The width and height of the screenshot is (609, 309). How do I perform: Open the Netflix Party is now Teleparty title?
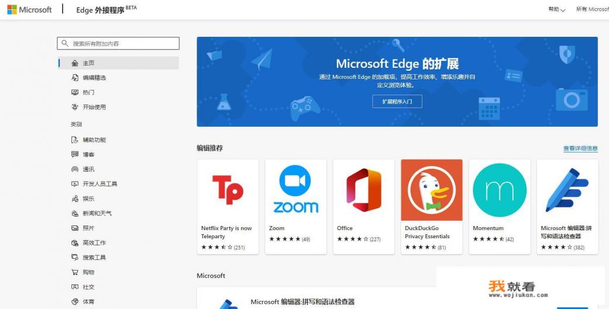coord(226,232)
